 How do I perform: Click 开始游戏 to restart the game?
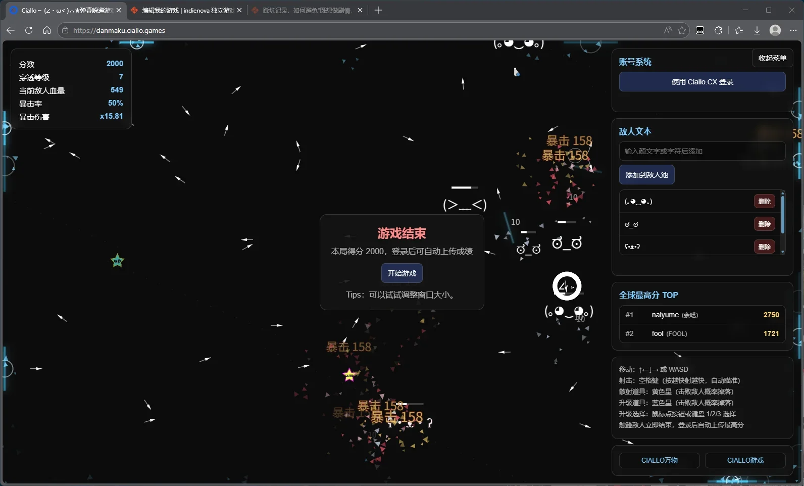pos(402,273)
